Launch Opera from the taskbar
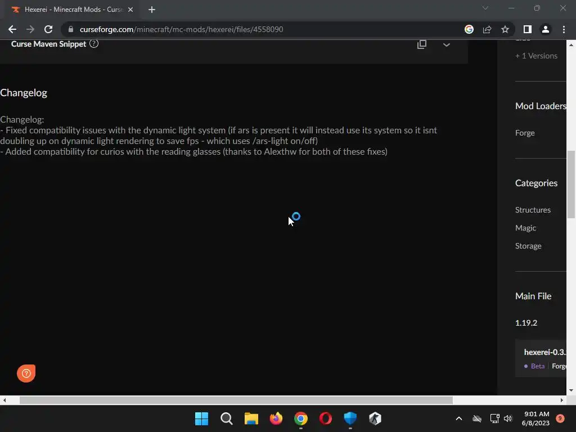The height and width of the screenshot is (432, 576). [326, 418]
